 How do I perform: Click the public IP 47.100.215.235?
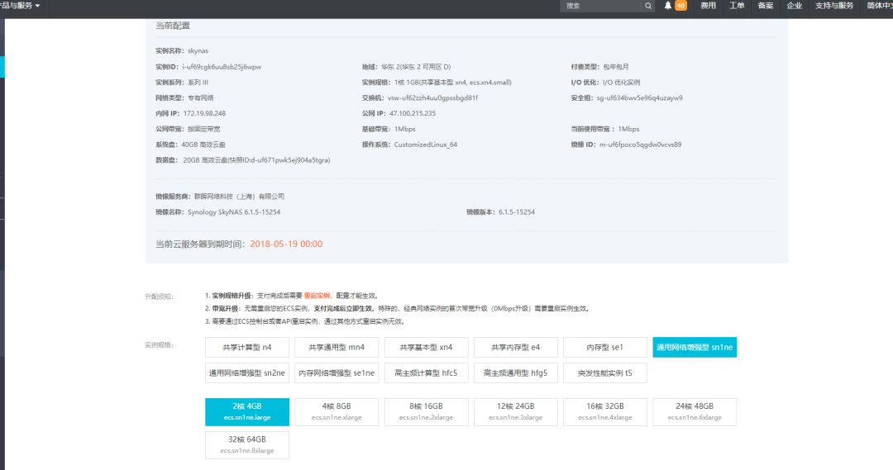click(413, 113)
